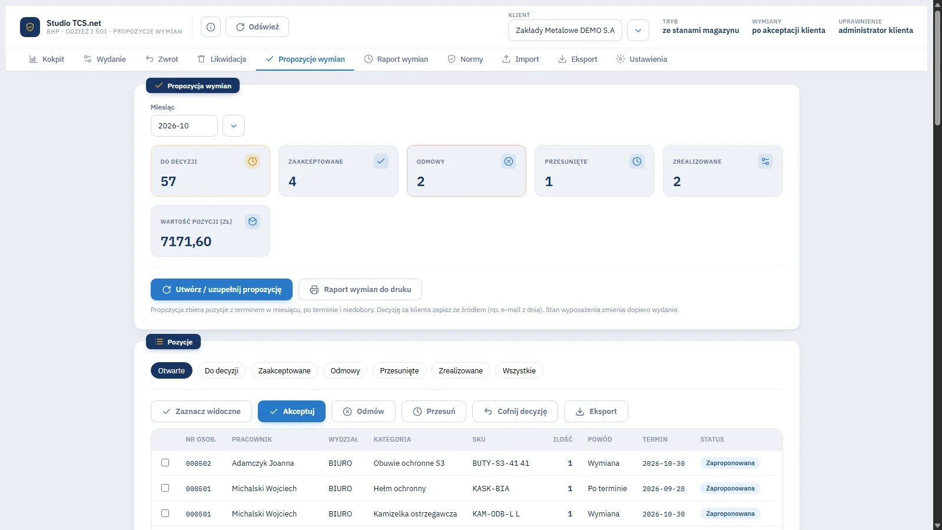Click Raport wymian do druku button

360,290
